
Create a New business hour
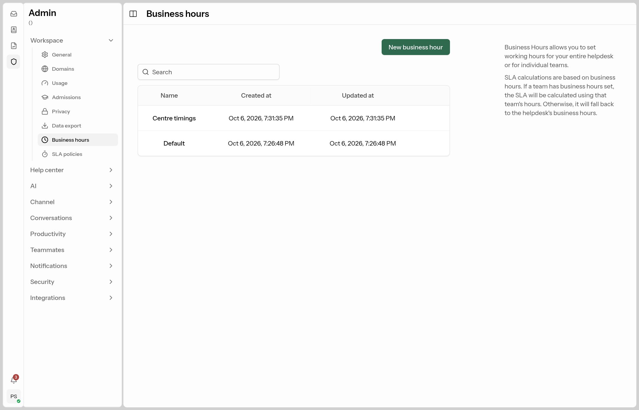point(416,47)
